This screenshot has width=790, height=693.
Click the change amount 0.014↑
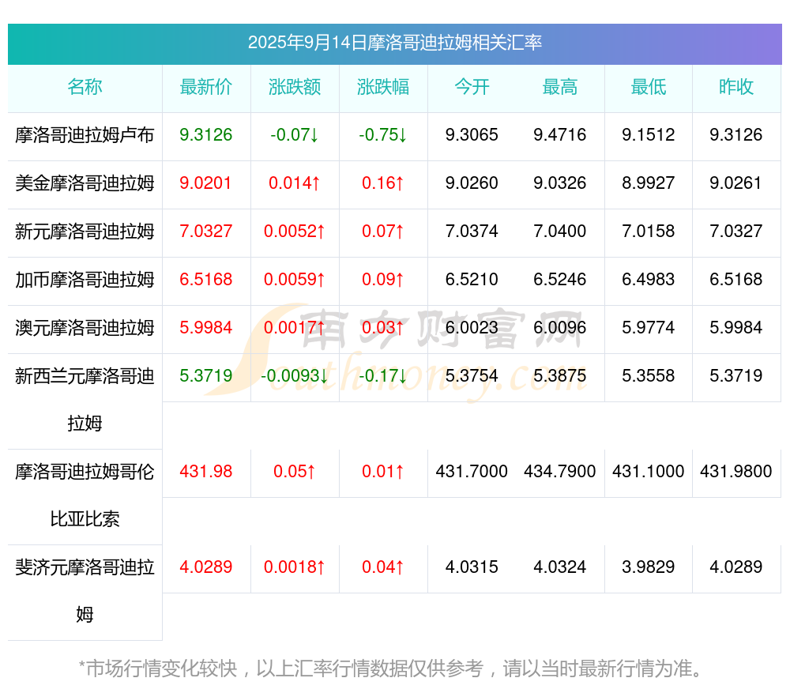pyautogui.click(x=295, y=183)
